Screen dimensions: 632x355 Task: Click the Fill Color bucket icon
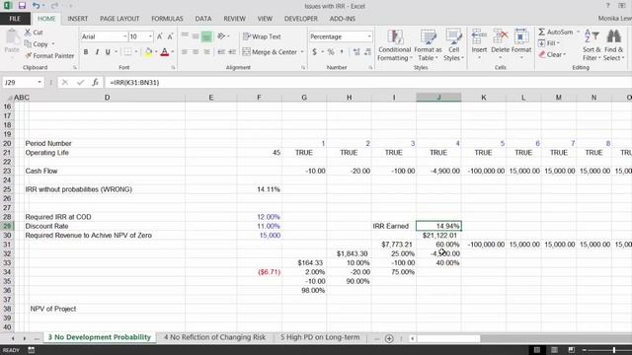148,52
